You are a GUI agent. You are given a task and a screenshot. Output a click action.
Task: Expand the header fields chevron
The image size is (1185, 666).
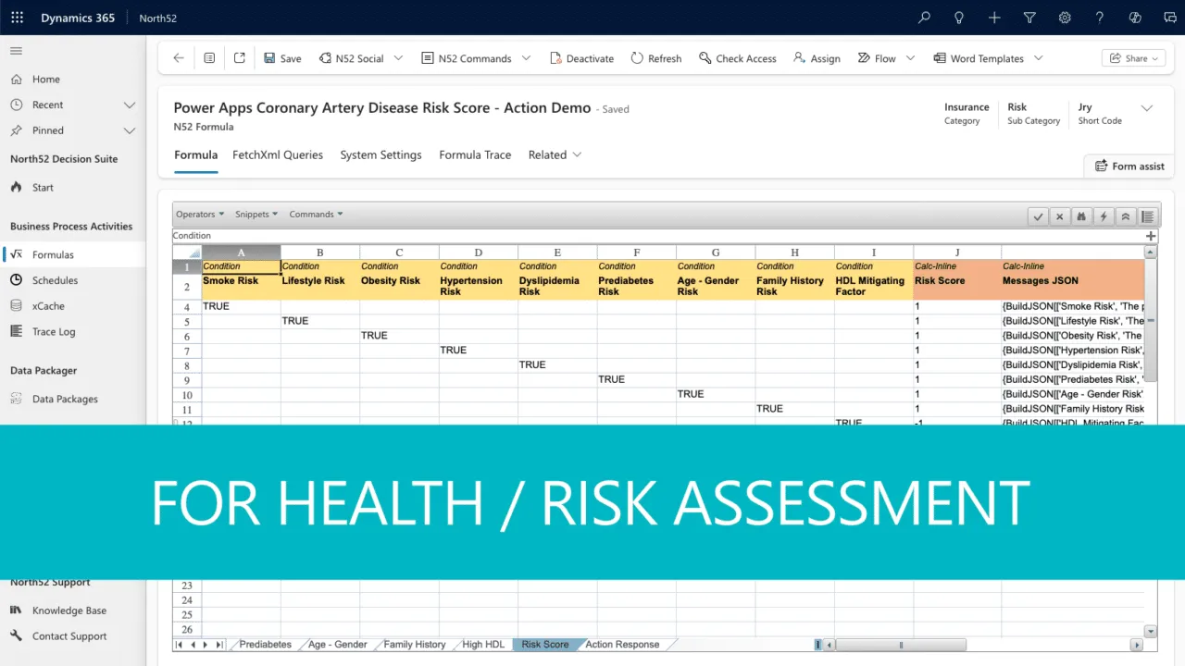pyautogui.click(x=1147, y=108)
